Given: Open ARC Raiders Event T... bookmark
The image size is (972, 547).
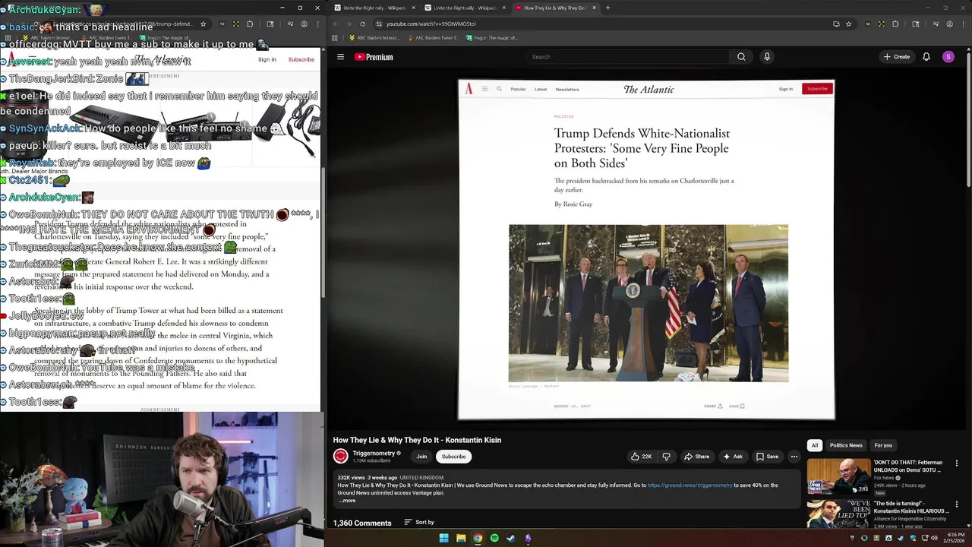Looking at the screenshot, I should tap(433, 38).
